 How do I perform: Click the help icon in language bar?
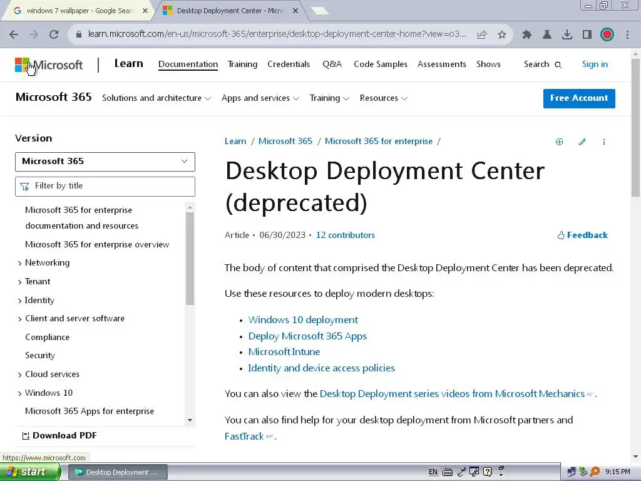point(487,472)
